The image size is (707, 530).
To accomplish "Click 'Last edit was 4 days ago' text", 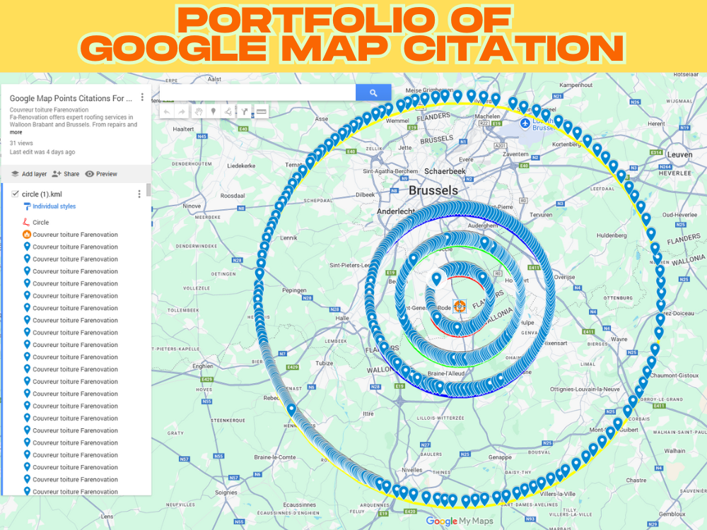I will 42,152.
